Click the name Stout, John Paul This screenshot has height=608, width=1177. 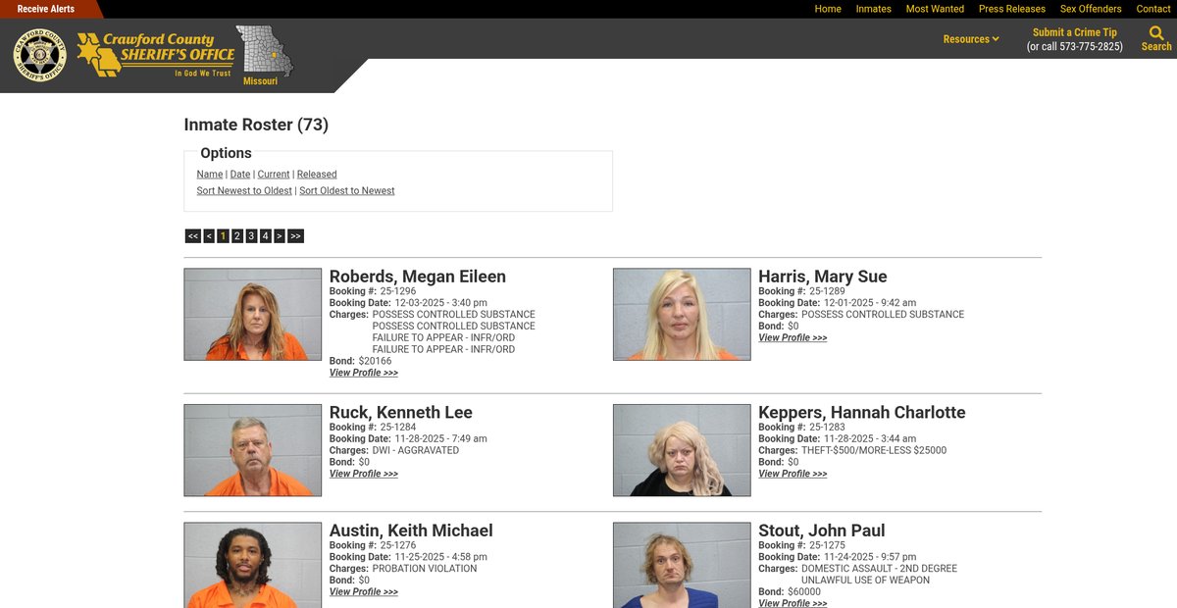(x=822, y=531)
